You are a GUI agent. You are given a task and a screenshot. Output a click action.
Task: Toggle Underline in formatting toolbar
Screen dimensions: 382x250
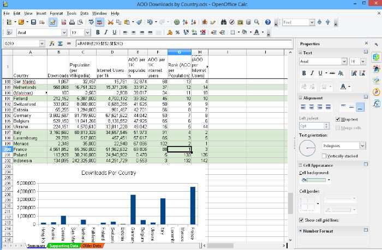point(114,32)
